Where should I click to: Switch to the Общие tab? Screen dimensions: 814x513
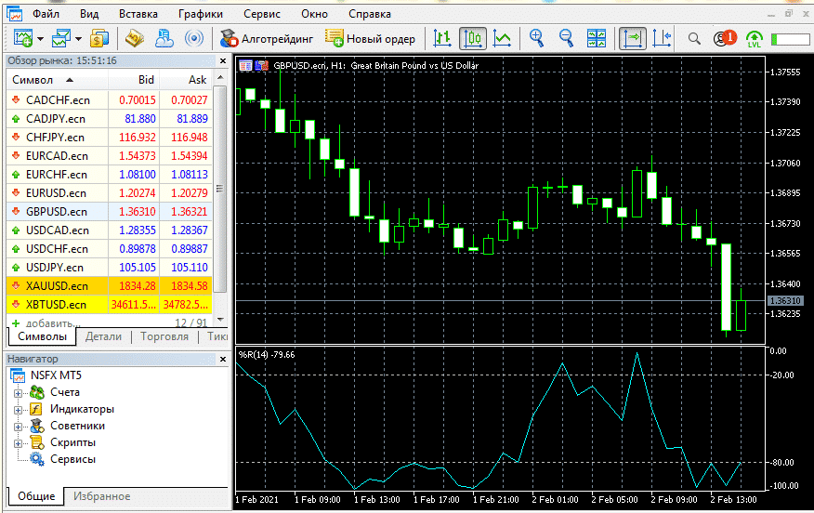point(36,496)
